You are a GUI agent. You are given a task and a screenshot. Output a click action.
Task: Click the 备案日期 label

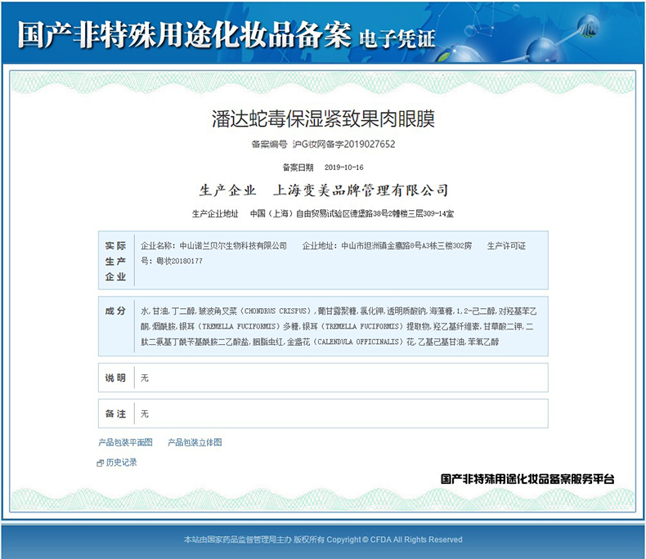(298, 167)
